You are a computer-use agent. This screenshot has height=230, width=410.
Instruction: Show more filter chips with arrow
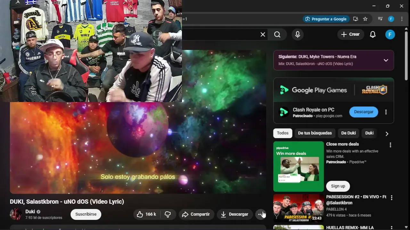(x=387, y=134)
